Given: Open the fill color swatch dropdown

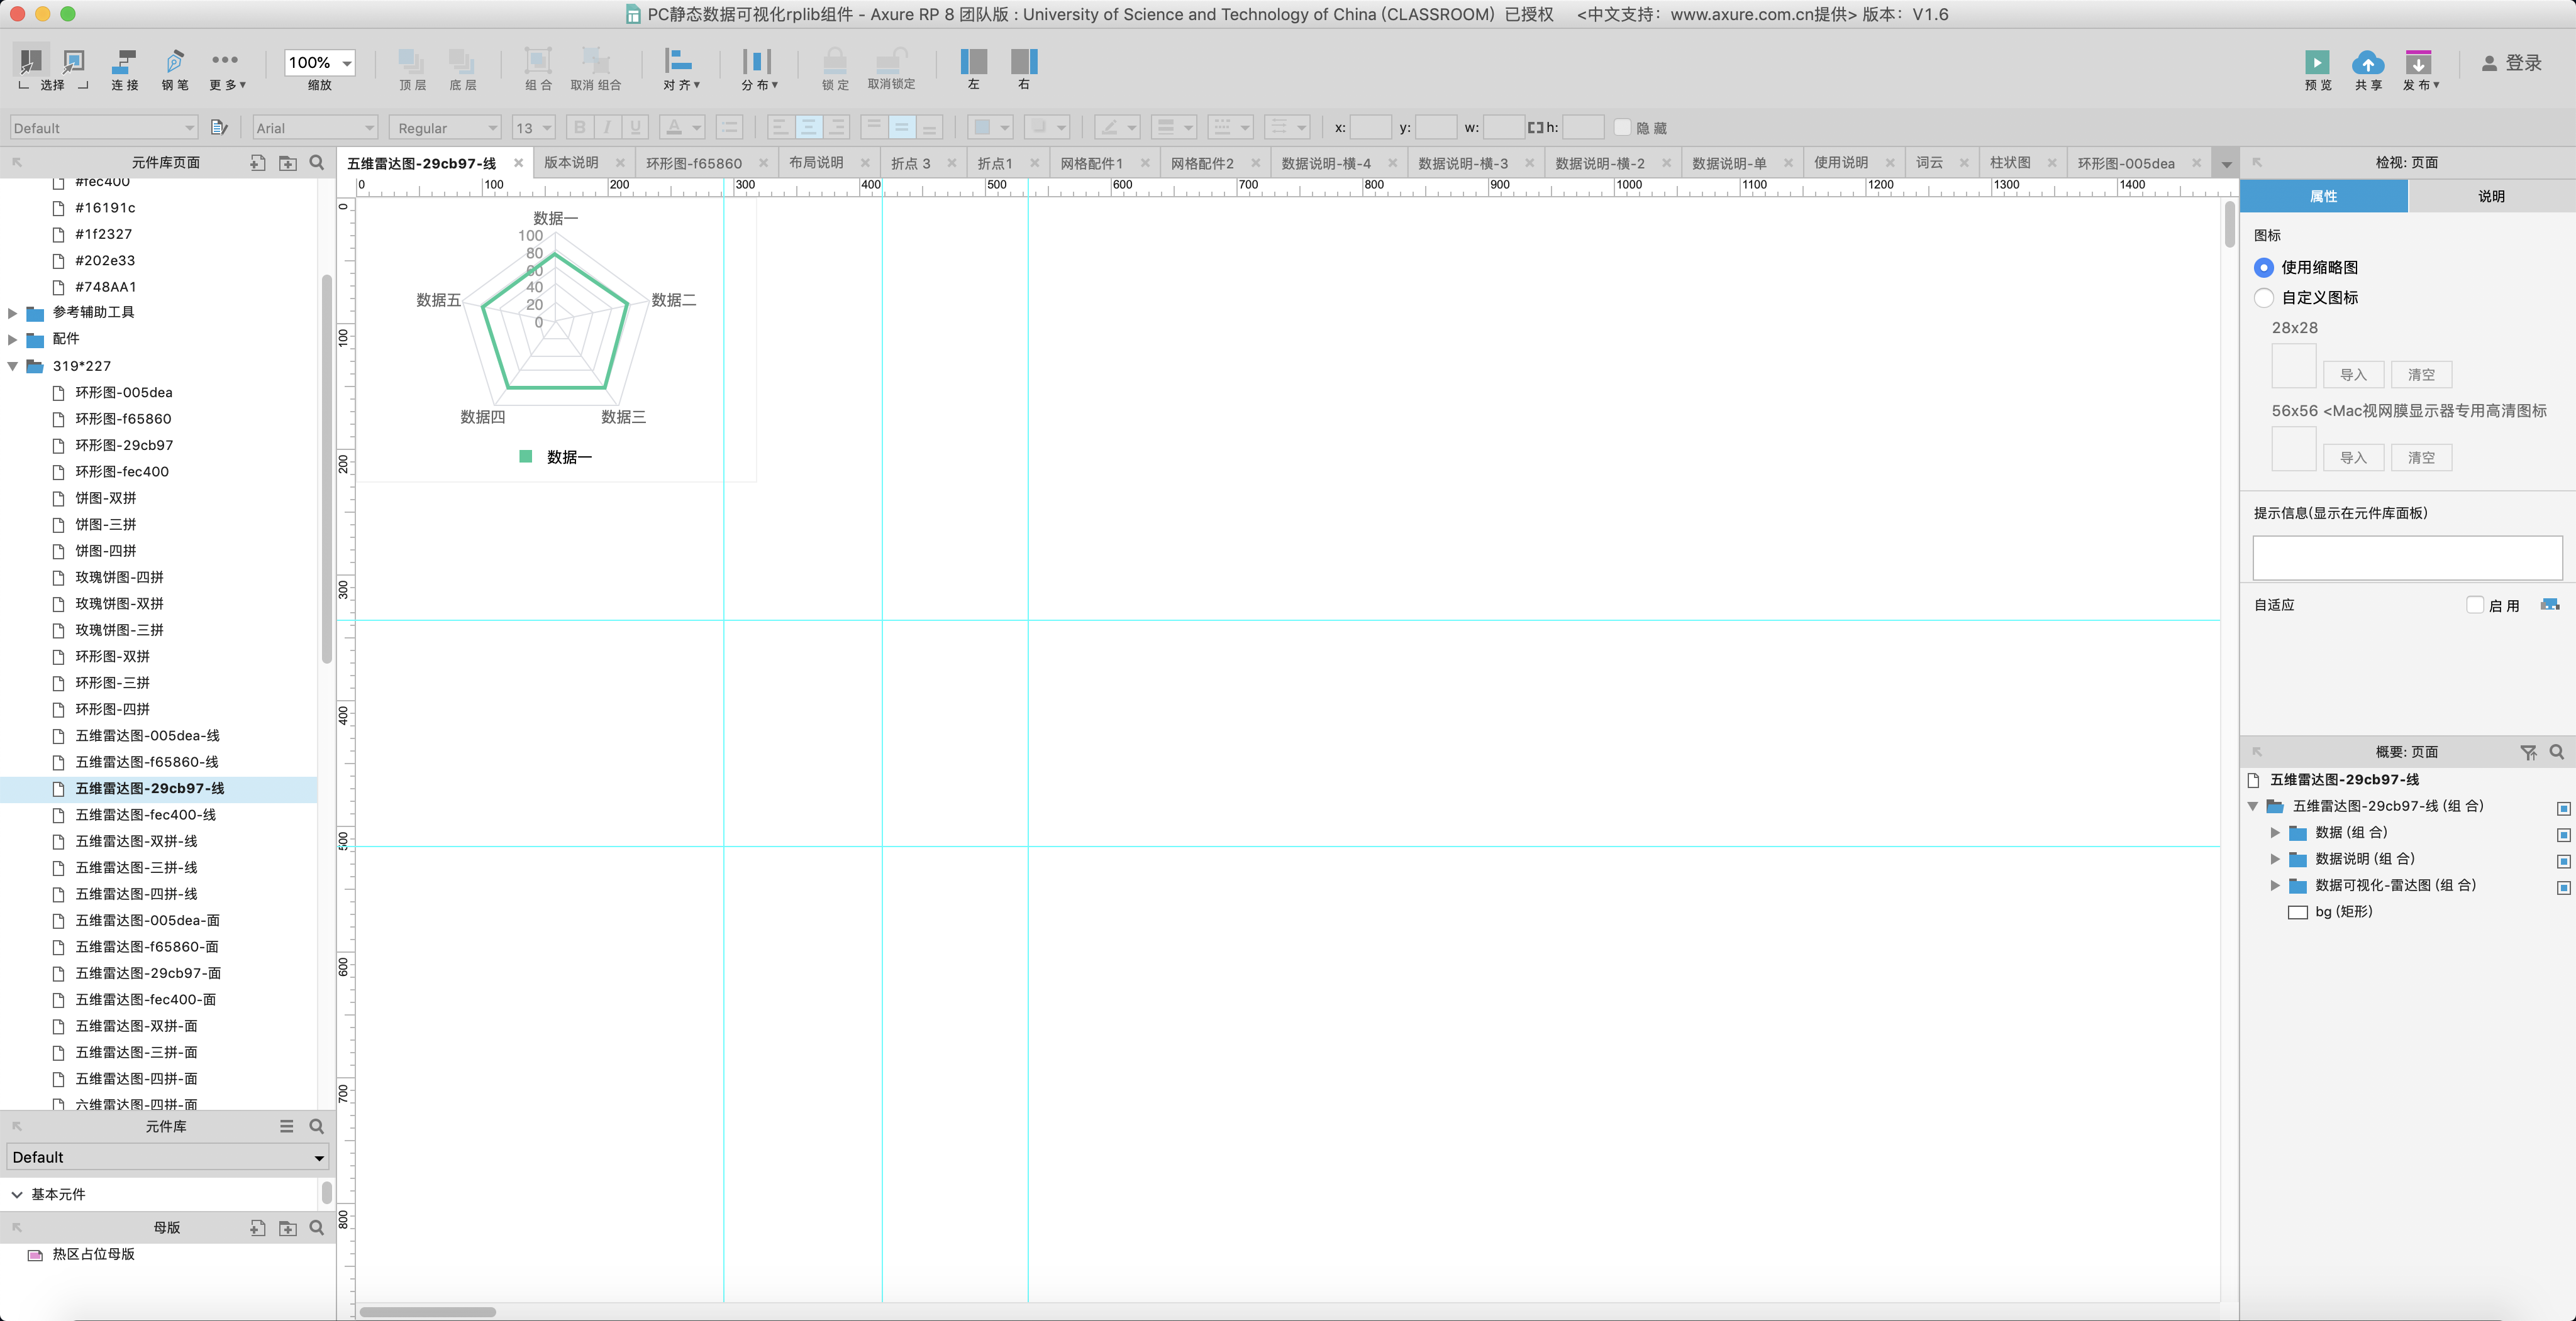Looking at the screenshot, I should (991, 127).
